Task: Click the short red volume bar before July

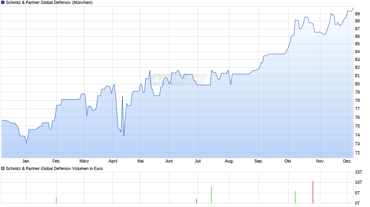Action: pos(196,201)
